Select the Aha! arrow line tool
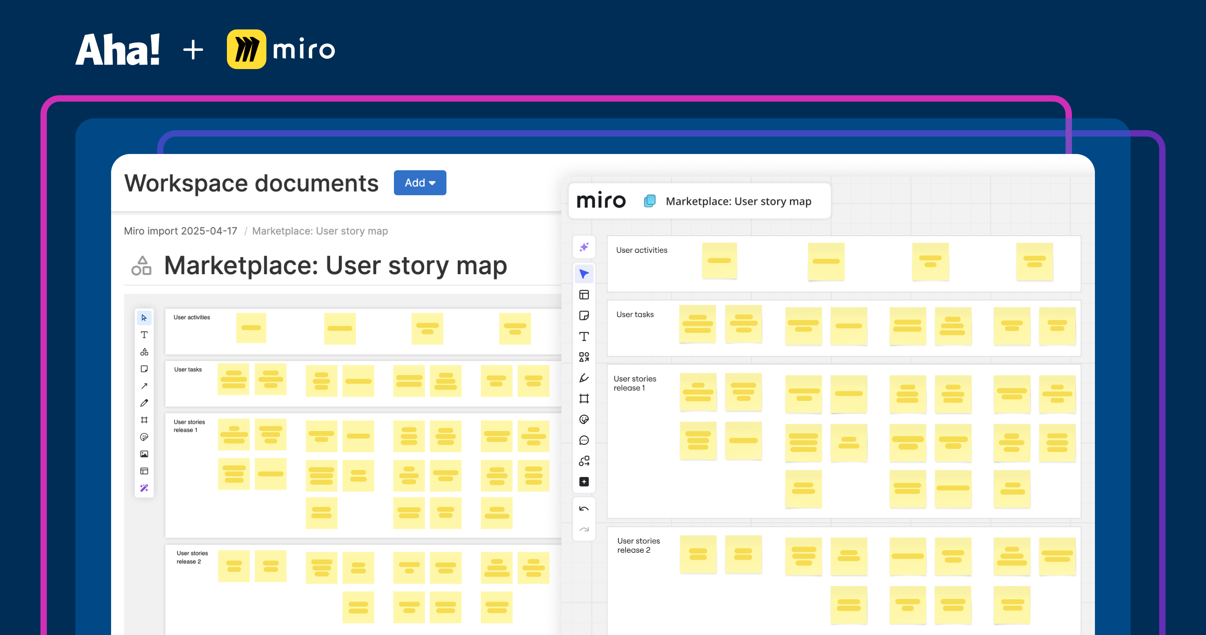 coord(144,386)
